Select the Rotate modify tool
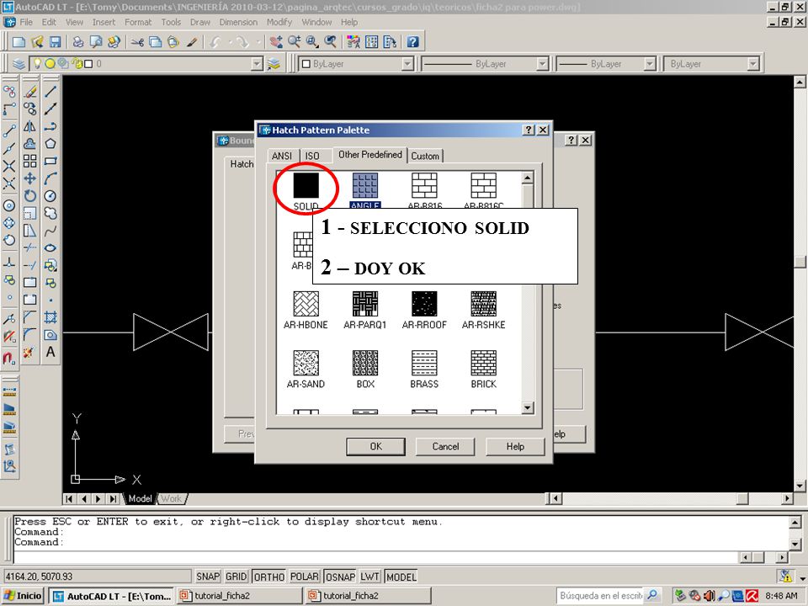Viewport: 808px width, 606px height. (30, 196)
